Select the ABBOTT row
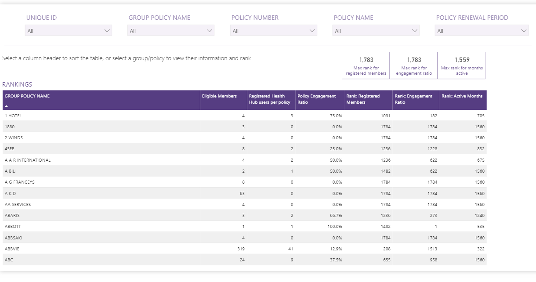Image resolution: width=536 pixels, height=282 pixels. 244,226
